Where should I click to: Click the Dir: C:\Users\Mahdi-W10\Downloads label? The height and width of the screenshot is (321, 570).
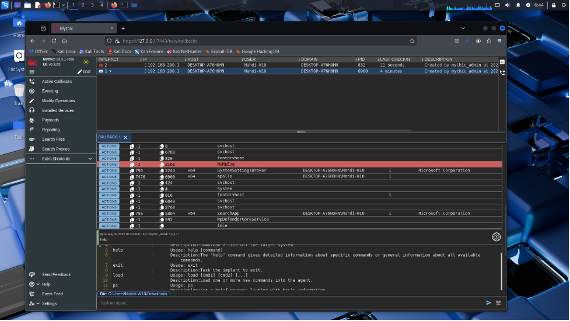(134, 294)
